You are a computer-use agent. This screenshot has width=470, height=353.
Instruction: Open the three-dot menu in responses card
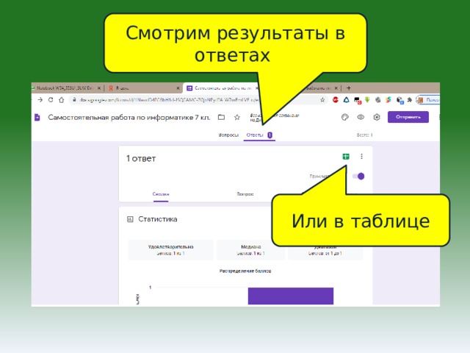(x=361, y=157)
